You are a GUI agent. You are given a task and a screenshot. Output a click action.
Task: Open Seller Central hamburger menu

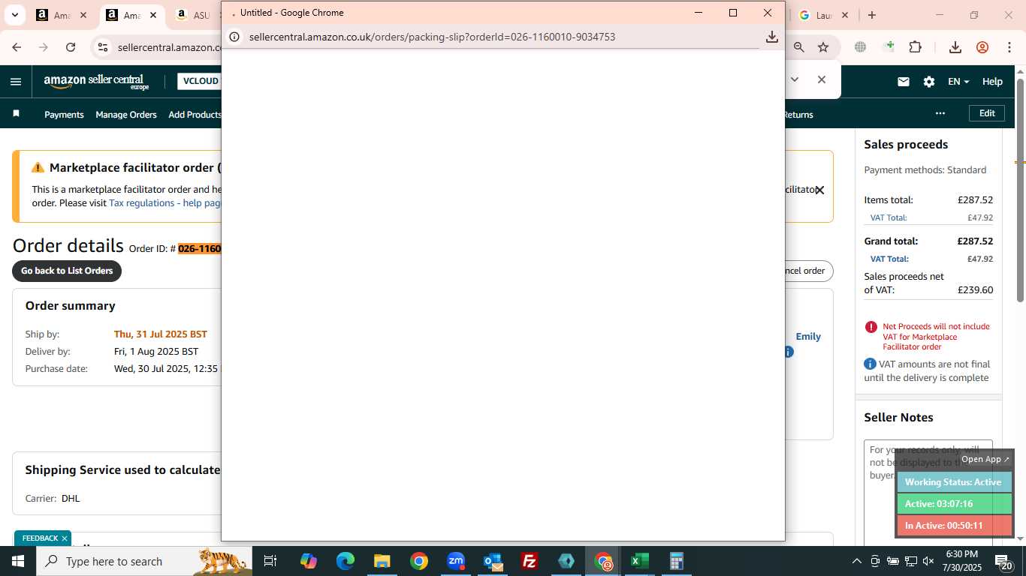coord(16,82)
